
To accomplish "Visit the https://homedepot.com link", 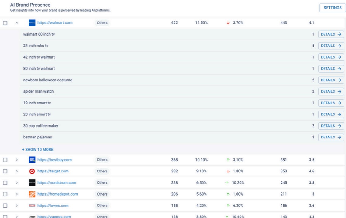I will click(57, 194).
